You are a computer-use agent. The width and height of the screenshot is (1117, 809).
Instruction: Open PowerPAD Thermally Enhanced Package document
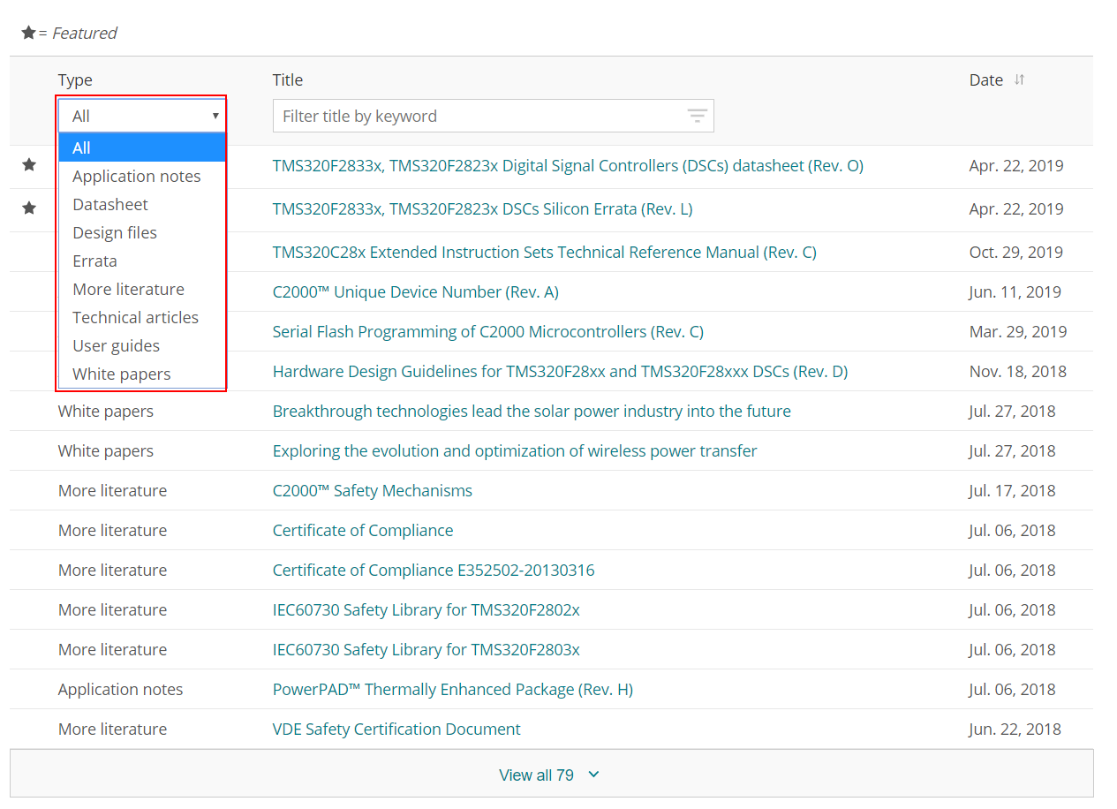pyautogui.click(x=452, y=689)
